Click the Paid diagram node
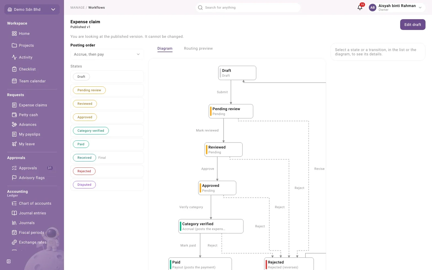The width and height of the screenshot is (432, 270). [200, 264]
